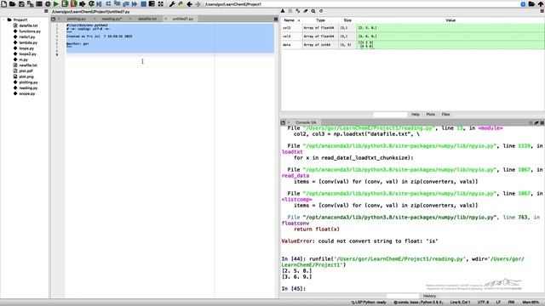Image resolution: width=545 pixels, height=306 pixels.
Task: Open scope.py in the project tree
Action: coord(26,93)
